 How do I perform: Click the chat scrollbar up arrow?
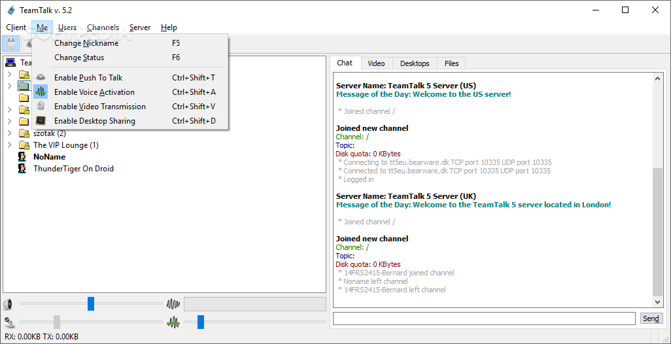(x=657, y=78)
